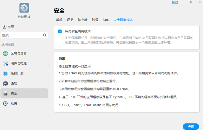Click the home icon next to 主页
Viewport: 203px width, 130px height.
click(4, 27)
